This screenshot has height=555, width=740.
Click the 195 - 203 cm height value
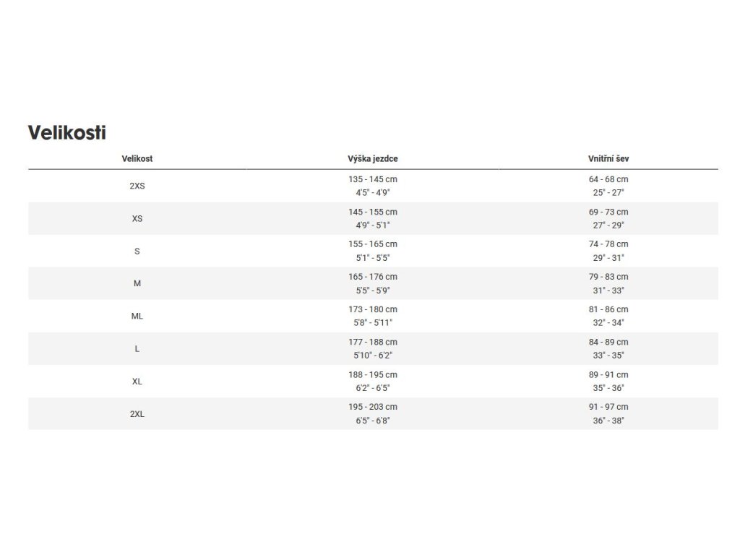(373, 407)
